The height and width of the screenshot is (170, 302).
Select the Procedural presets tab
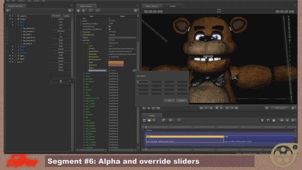[56, 16]
